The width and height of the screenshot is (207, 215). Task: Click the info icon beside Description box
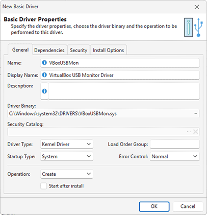[44, 91]
